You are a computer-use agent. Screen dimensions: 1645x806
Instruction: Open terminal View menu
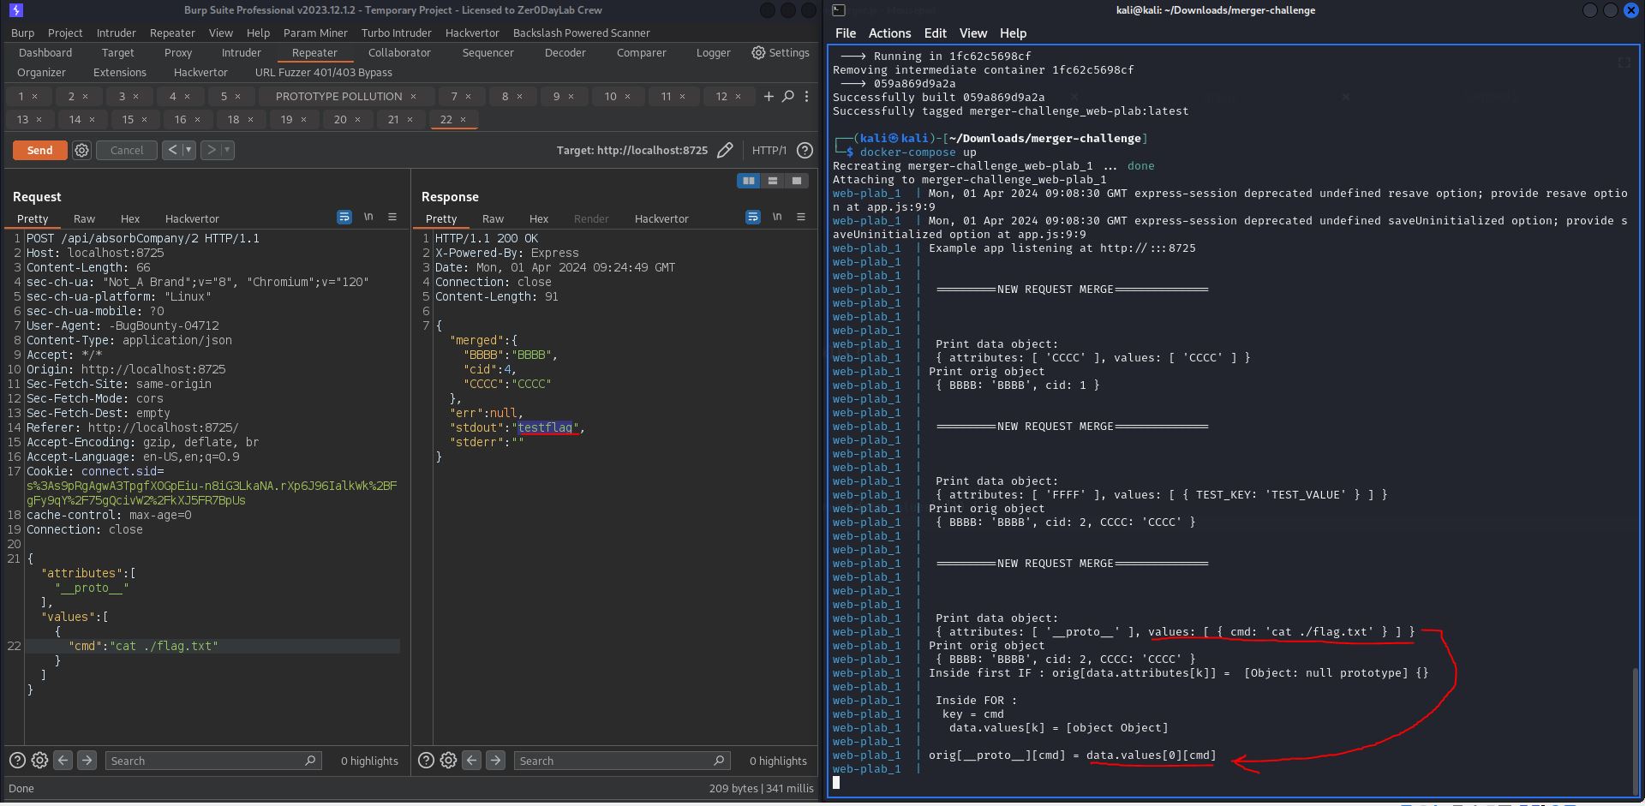tap(972, 33)
